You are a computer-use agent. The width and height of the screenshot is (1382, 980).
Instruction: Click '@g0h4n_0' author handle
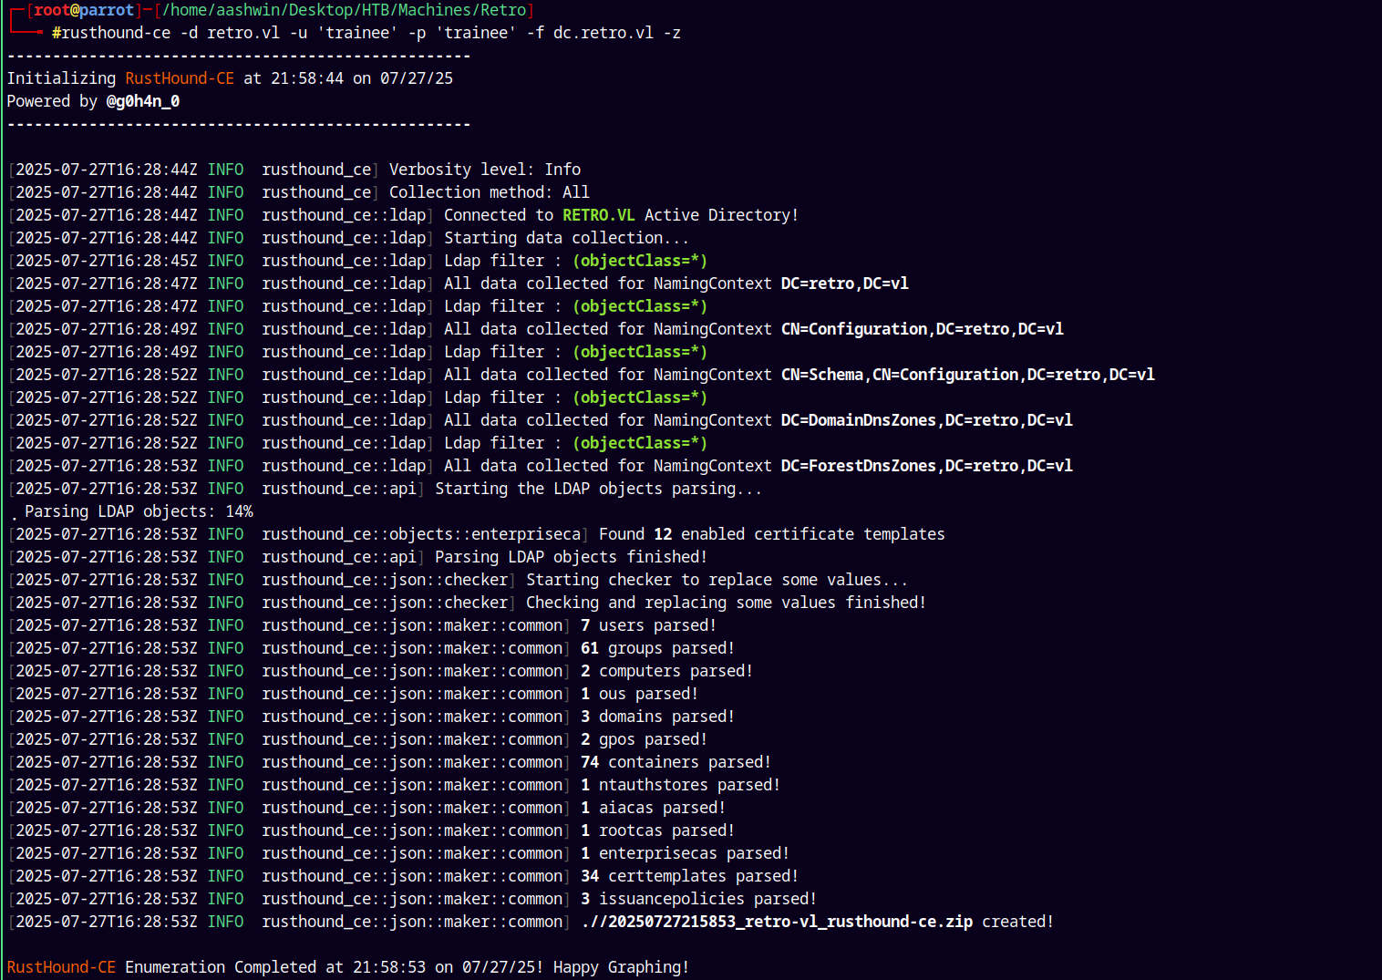(143, 101)
